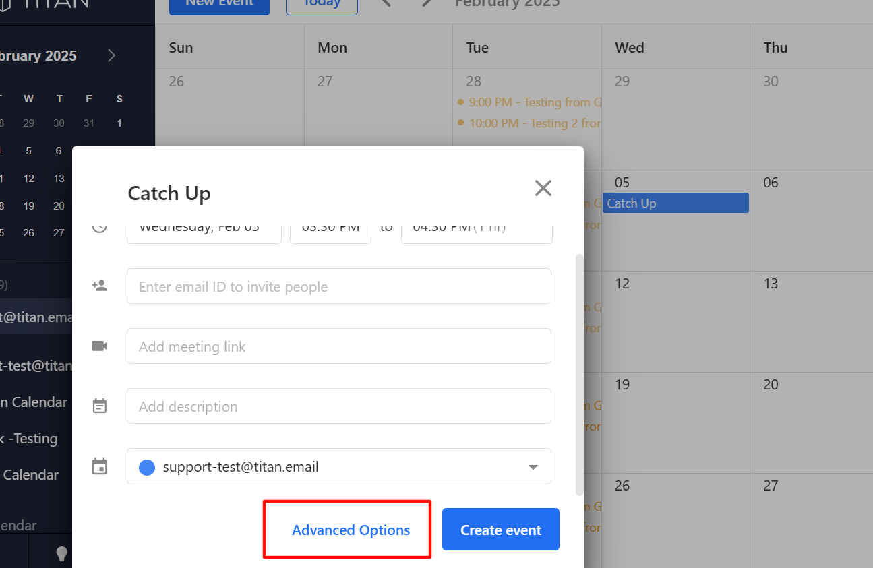Click the Create event button

click(501, 530)
